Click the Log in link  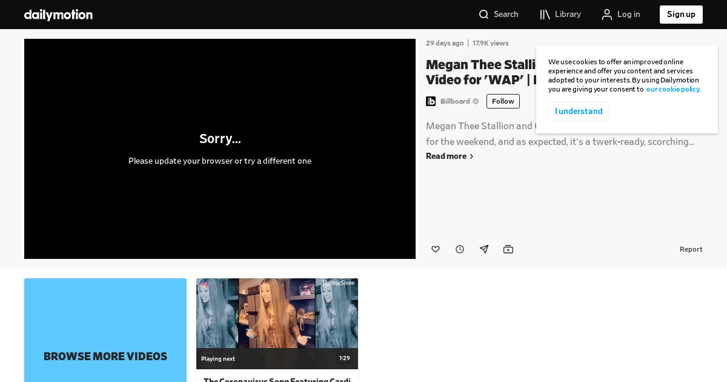621,15
